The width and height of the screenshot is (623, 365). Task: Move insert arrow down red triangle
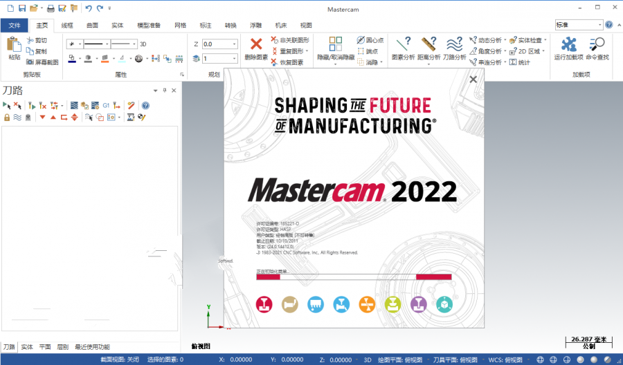pyautogui.click(x=42, y=118)
